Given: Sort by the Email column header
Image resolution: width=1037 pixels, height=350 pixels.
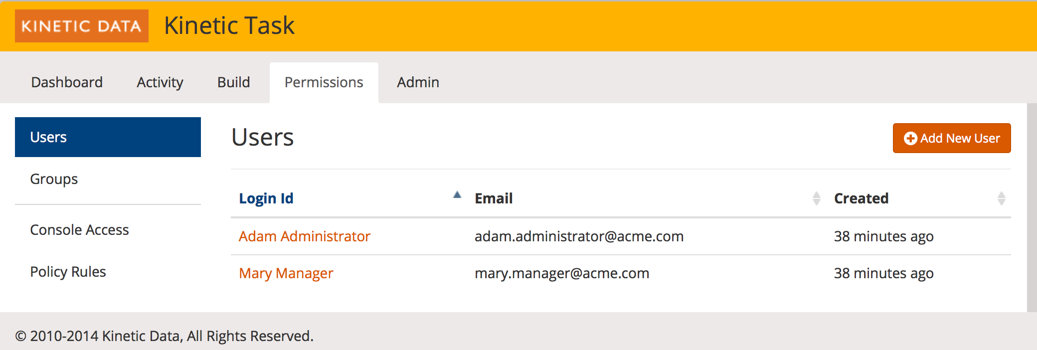Looking at the screenshot, I should [494, 198].
